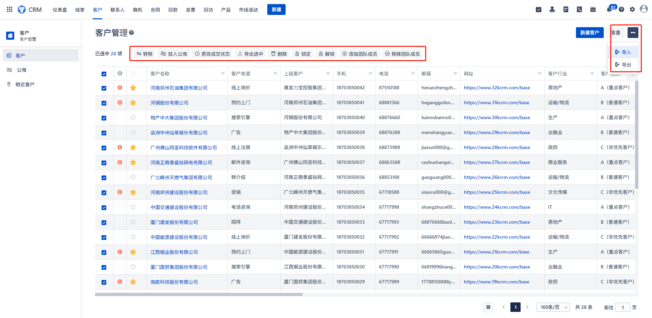Screen dimensions: 652x318
Task: Uncheck 河南正商泰盛裕网电有限公司 row checkbox
Action: coord(104,163)
